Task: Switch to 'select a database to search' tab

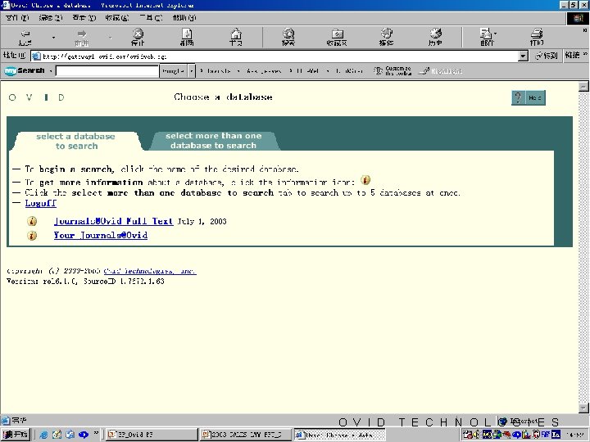Action: [x=76, y=142]
